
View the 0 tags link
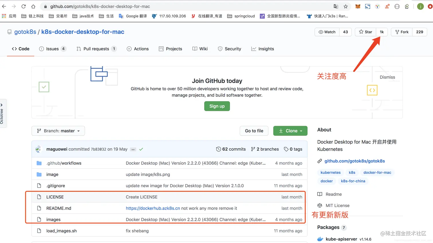pyautogui.click(x=293, y=149)
